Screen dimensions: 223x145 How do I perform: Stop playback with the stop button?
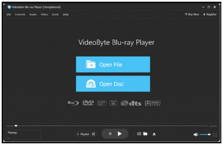coord(110,134)
